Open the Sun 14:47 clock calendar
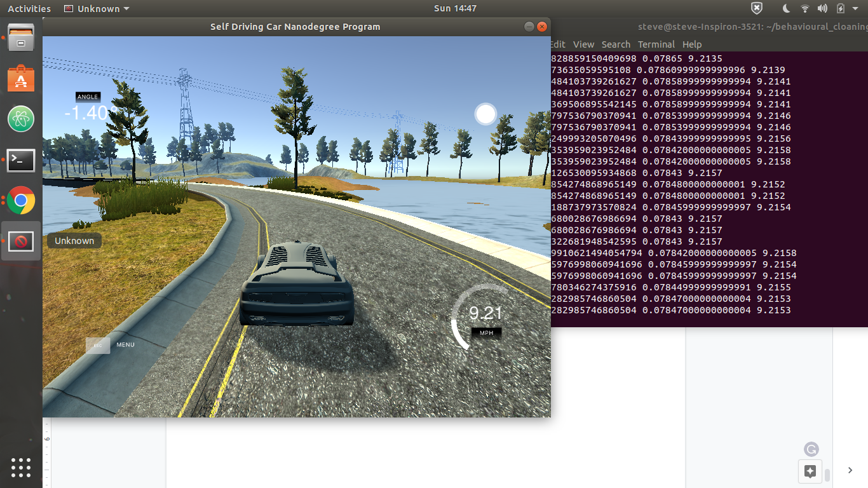This screenshot has width=868, height=488. click(455, 9)
